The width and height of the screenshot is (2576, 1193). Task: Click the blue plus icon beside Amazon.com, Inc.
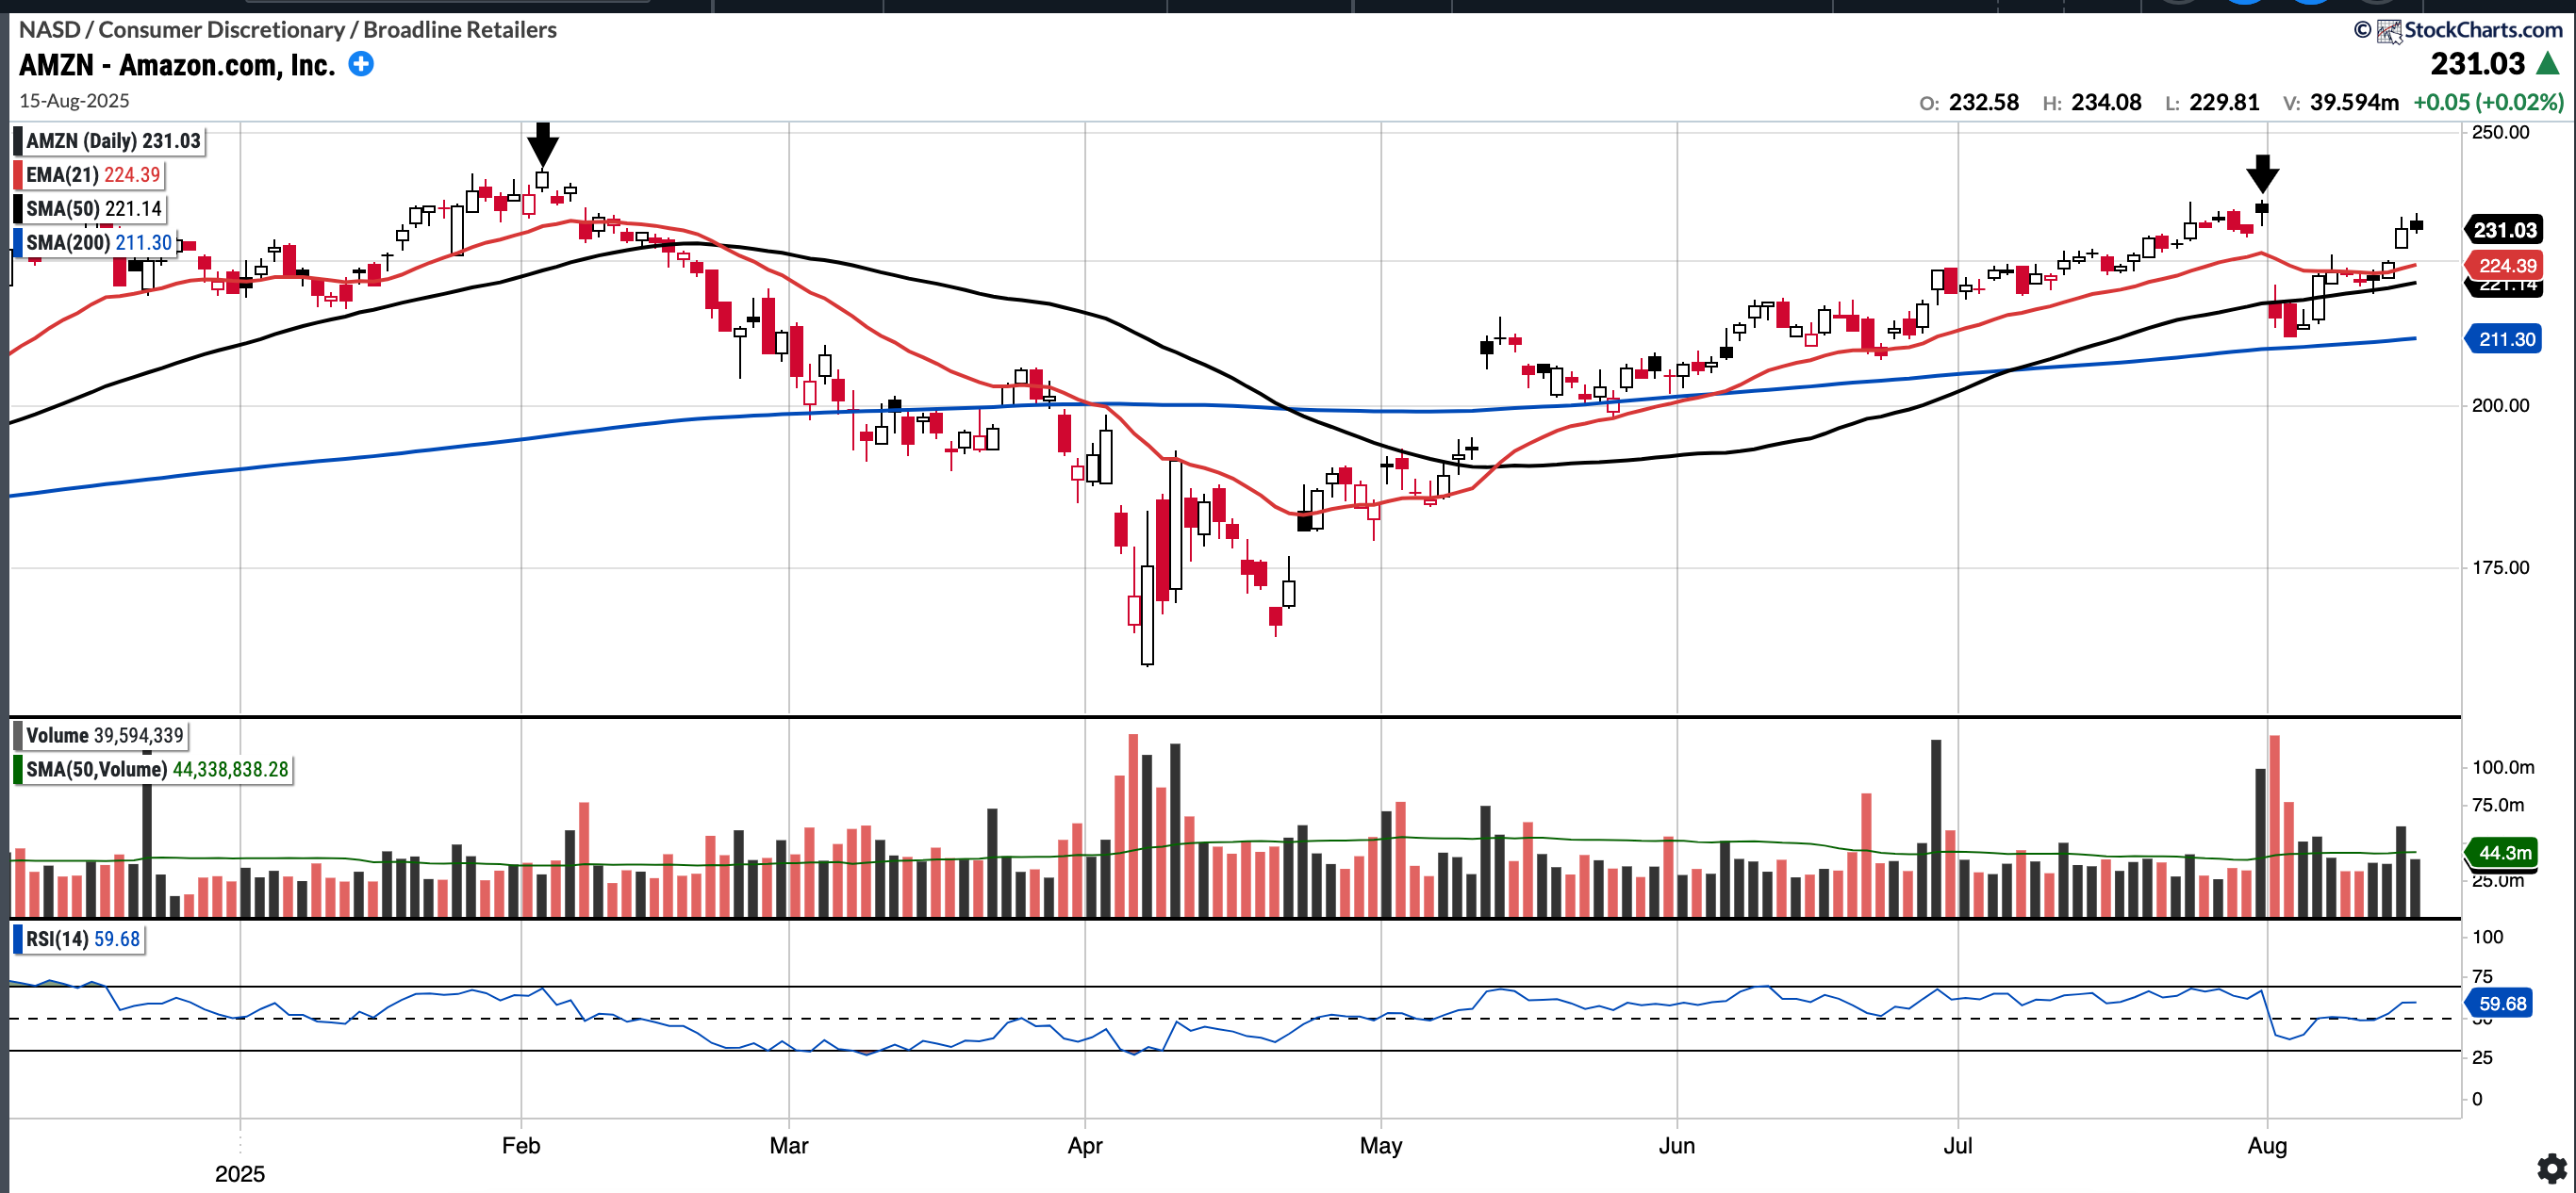pyautogui.click(x=361, y=65)
